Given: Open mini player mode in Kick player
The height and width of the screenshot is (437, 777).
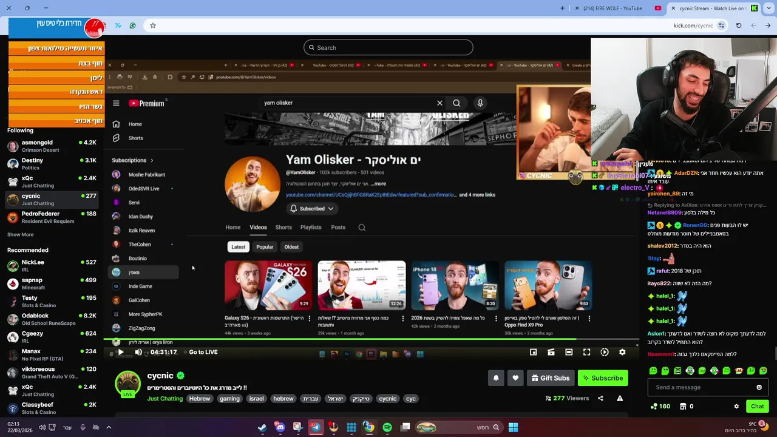Looking at the screenshot, I should 533,352.
